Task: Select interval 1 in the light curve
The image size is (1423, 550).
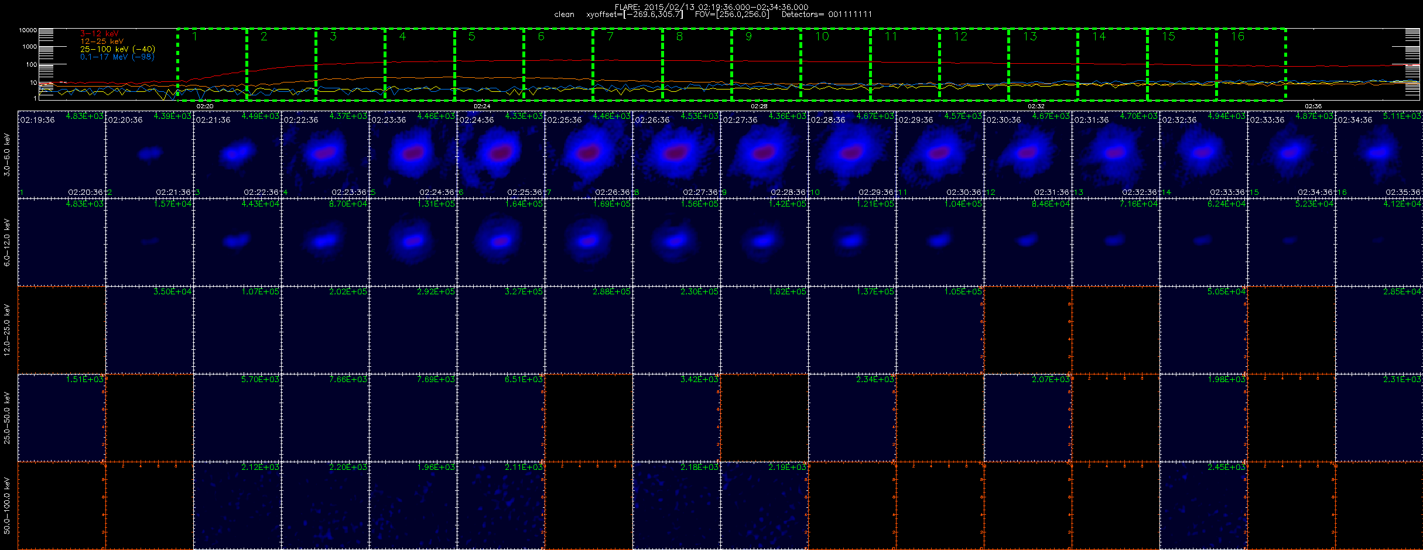Action: point(212,64)
